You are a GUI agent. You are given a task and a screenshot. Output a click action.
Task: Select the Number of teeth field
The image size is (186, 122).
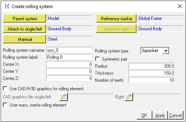click(x=151, y=80)
